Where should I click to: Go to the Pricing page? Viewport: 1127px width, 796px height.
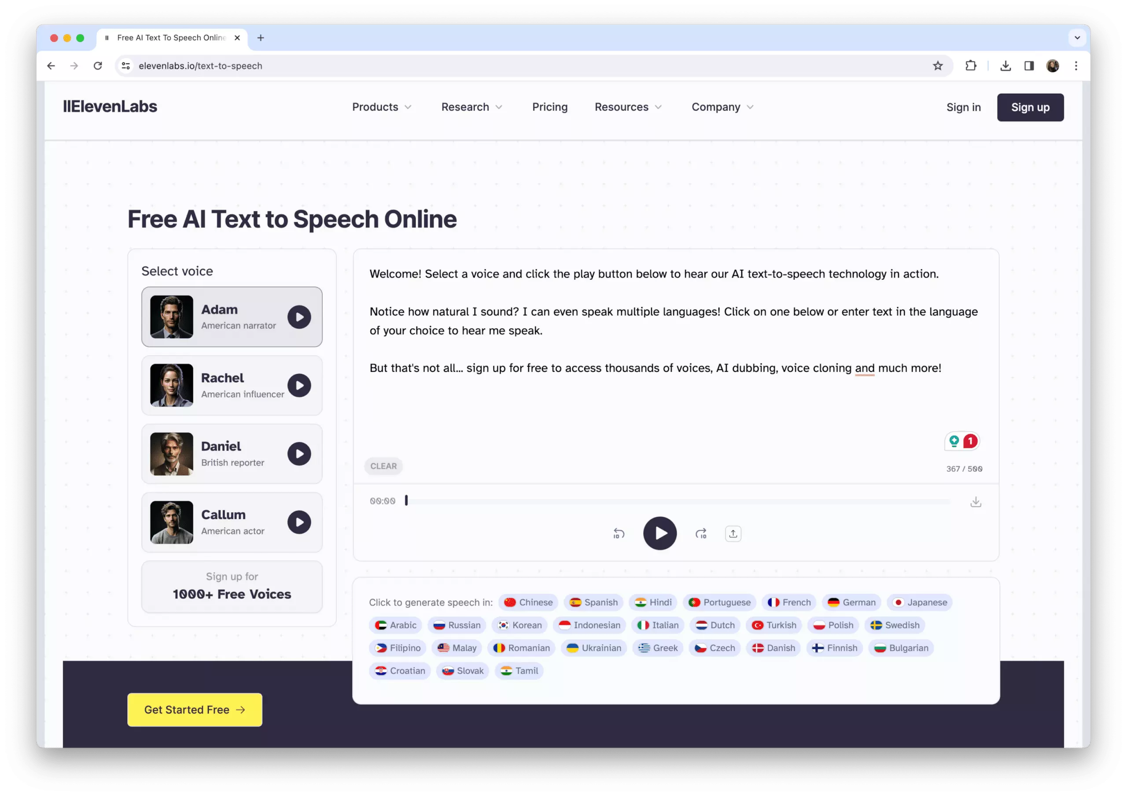point(550,107)
